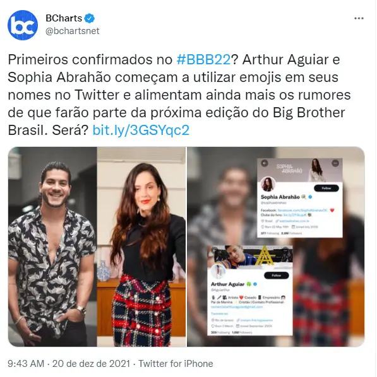Click the blue verified badge next to BCharts

click(90, 18)
